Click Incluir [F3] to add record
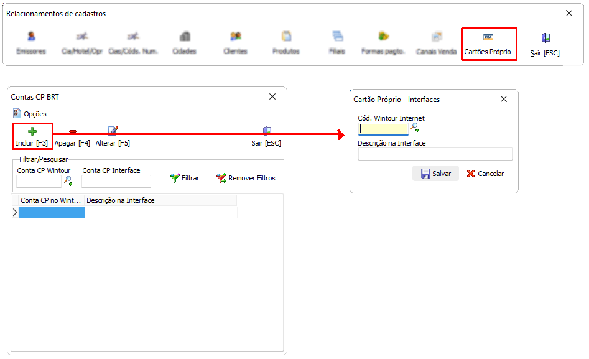589x359 pixels. tap(32, 136)
